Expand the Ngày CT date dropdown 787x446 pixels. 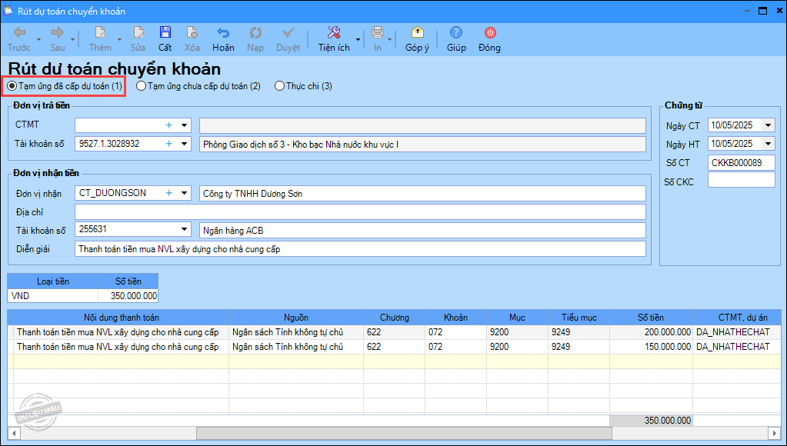pos(767,125)
